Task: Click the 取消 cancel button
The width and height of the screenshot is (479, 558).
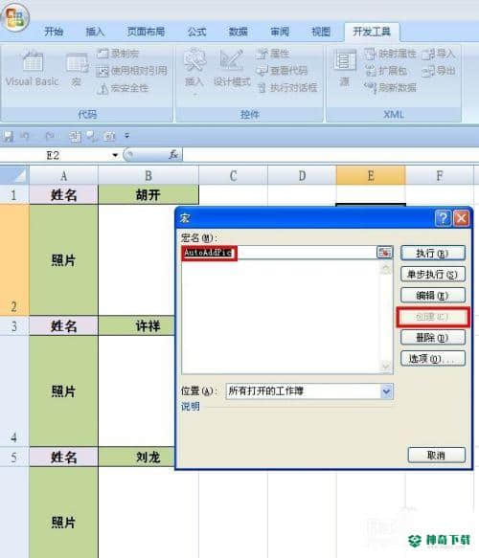Action: coord(436,456)
